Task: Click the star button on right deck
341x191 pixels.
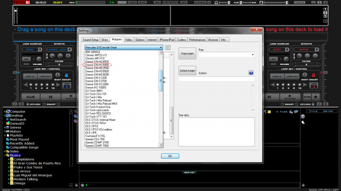Action: pos(316,97)
